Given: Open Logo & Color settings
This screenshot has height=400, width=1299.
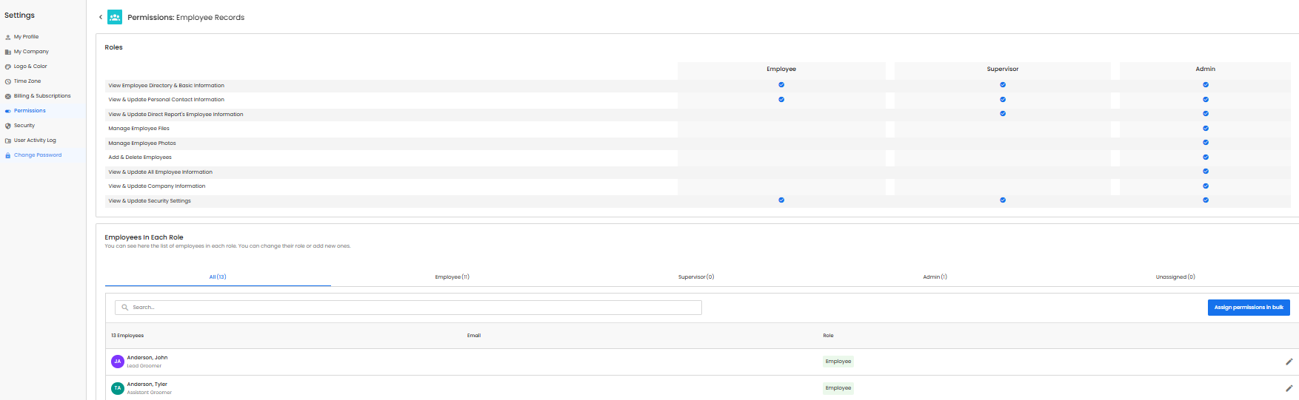Looking at the screenshot, I should coord(30,67).
